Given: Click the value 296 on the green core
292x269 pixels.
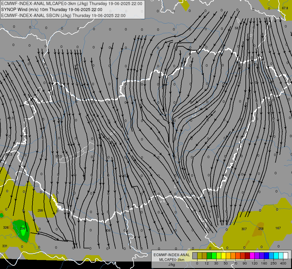Looking at the screenshot, I should point(23,228).
